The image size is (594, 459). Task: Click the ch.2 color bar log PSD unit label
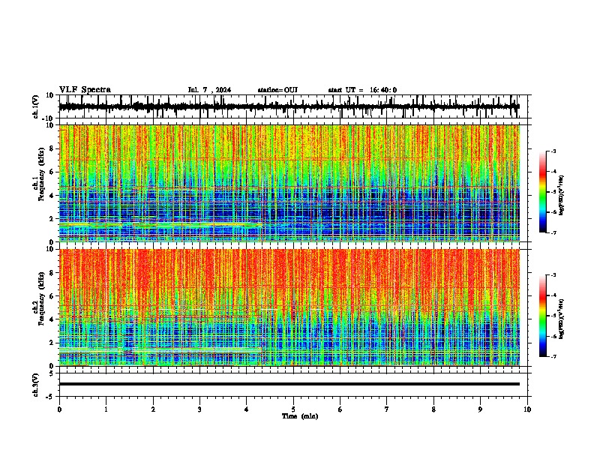pos(561,319)
